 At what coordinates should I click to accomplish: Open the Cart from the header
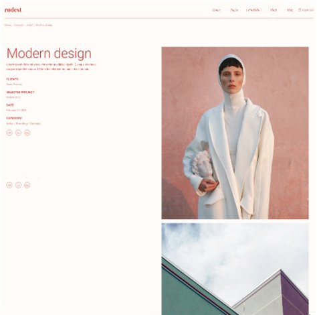306,10
